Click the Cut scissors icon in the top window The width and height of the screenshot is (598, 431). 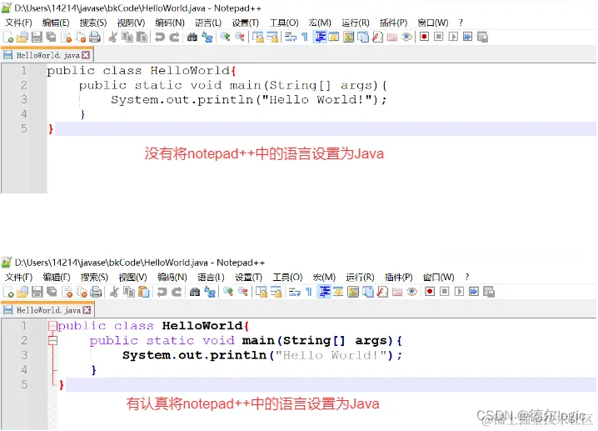pyautogui.click(x=113, y=37)
